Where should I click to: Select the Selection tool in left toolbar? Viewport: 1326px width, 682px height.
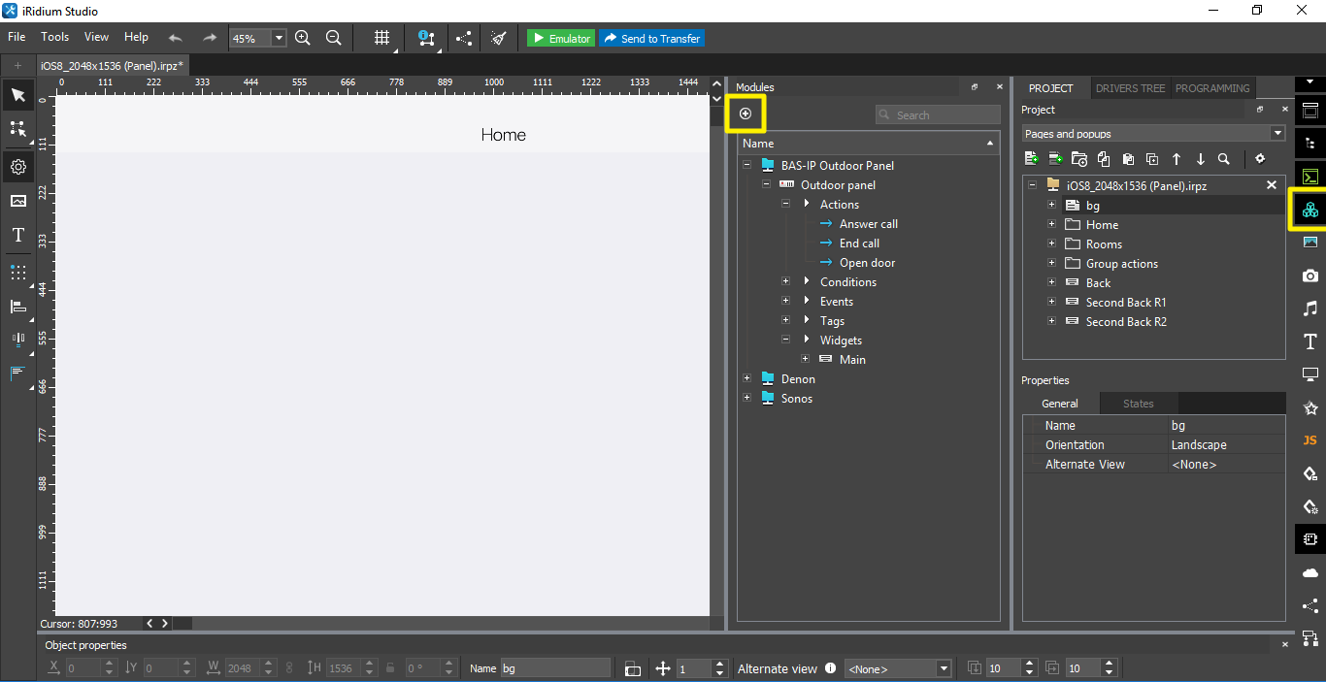[17, 94]
